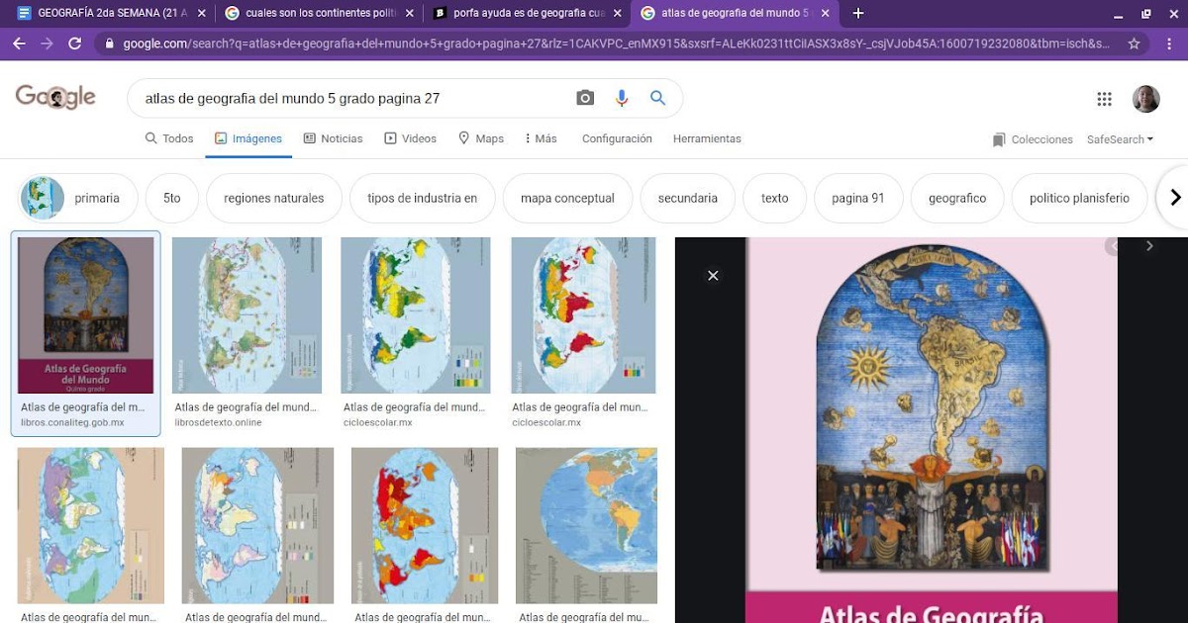Open libros.conaliteg.gob.mx source link
The image size is (1188, 623).
coord(72,422)
